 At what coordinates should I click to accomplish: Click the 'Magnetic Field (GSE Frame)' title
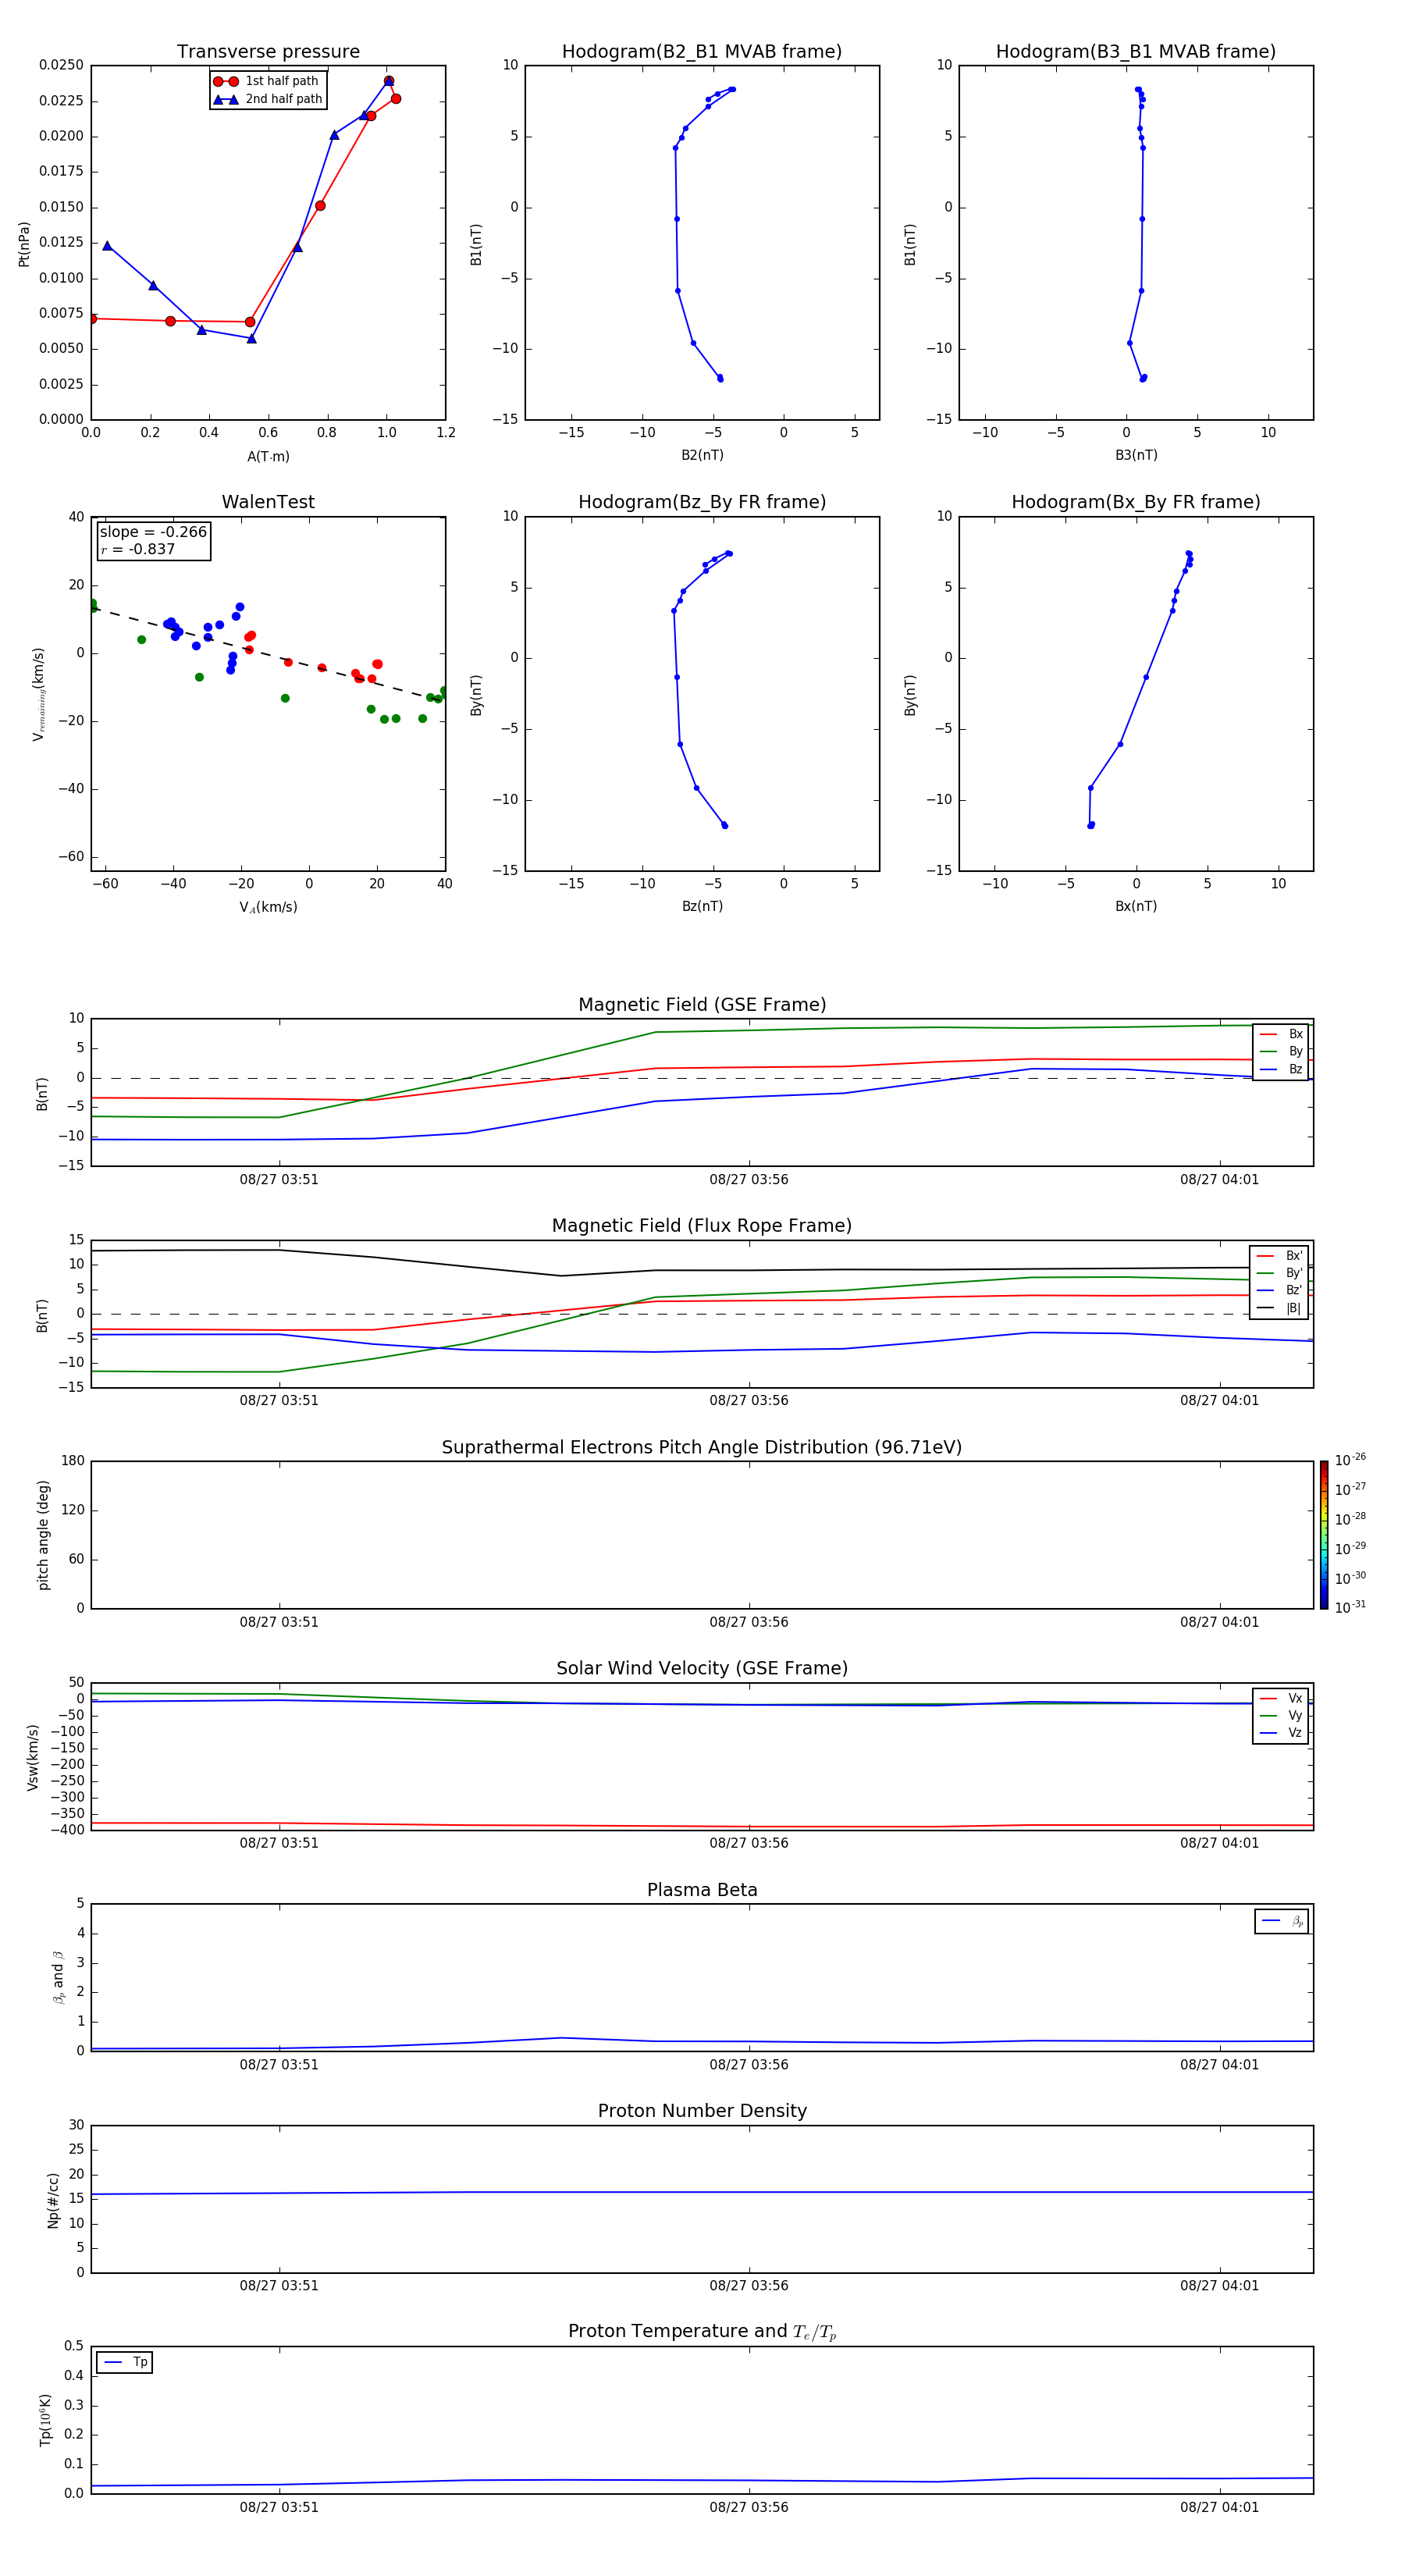[702, 1005]
